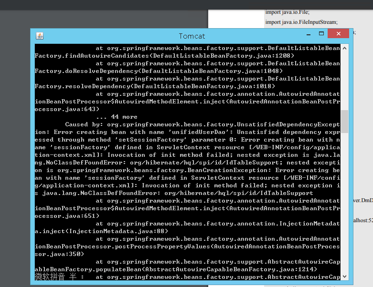Image resolution: width=373 pixels, height=287 pixels.
Task: Click the line containing 'InjectionMetadata.java:88'
Action: coord(101,231)
